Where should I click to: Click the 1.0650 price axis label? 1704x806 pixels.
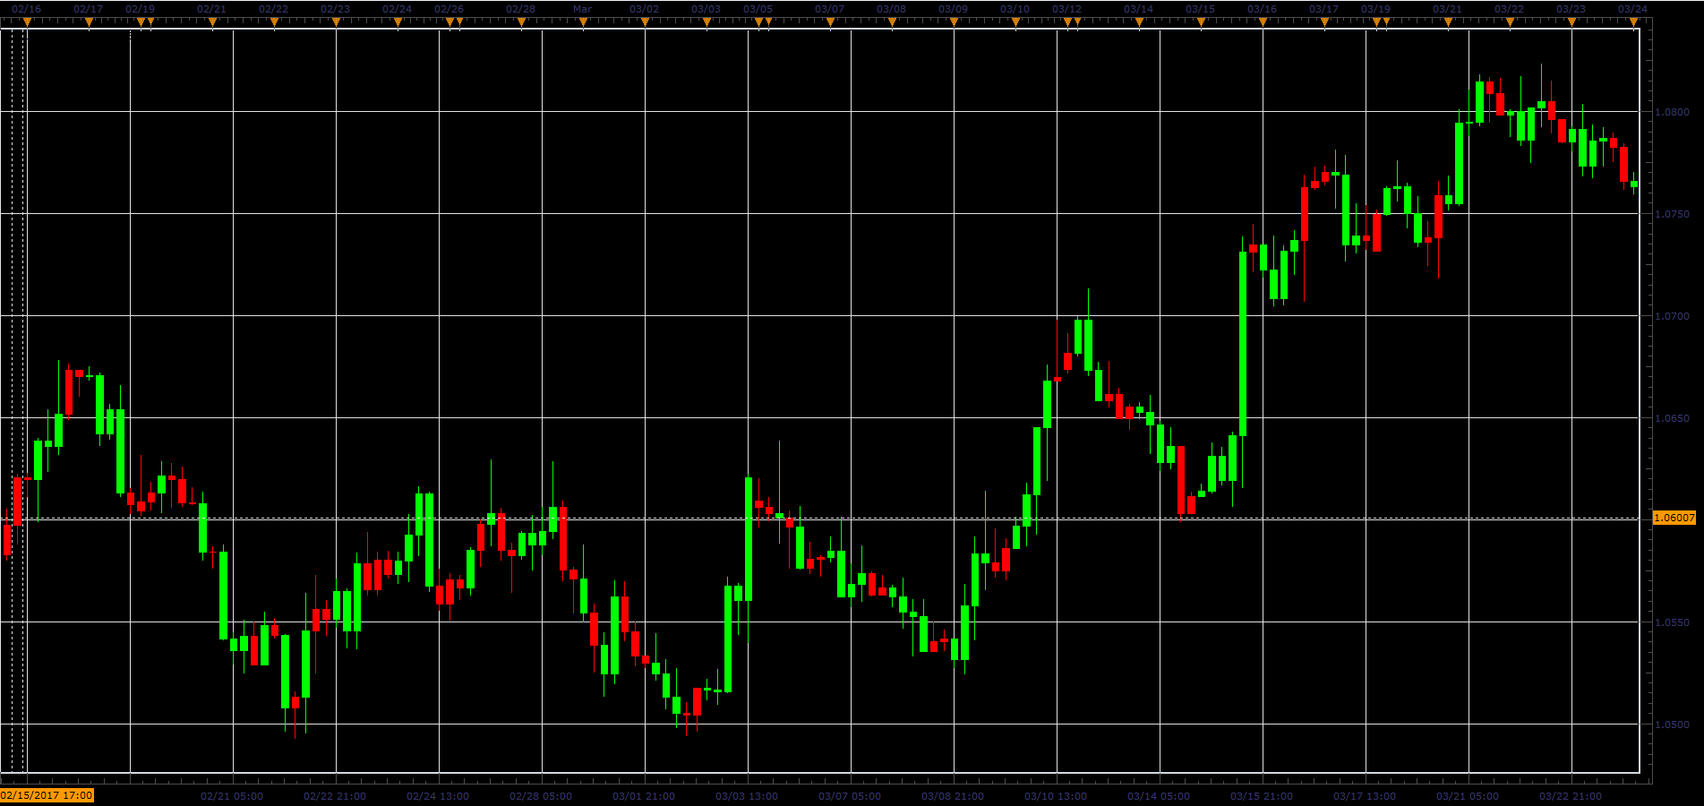coord(1672,418)
